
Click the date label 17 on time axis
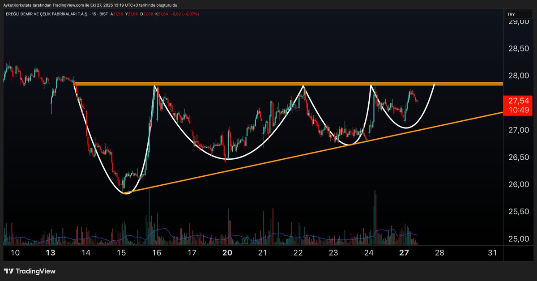[x=192, y=253]
